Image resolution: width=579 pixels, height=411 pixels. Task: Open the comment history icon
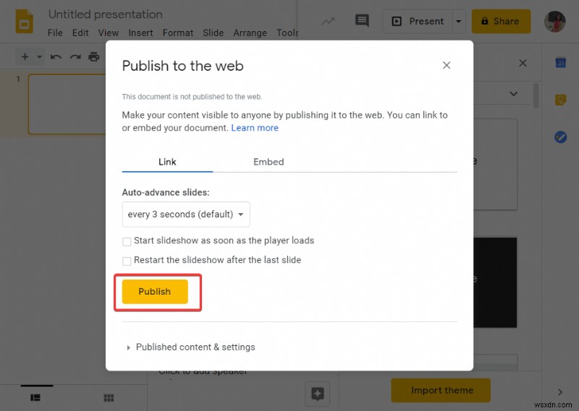[362, 21]
